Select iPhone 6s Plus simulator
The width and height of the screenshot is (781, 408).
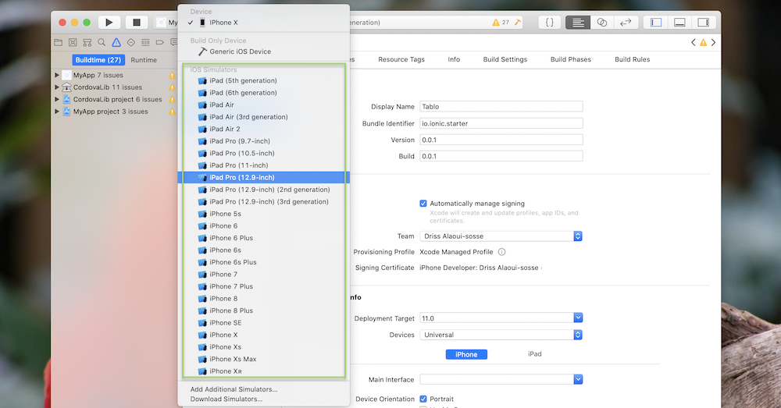(x=264, y=262)
